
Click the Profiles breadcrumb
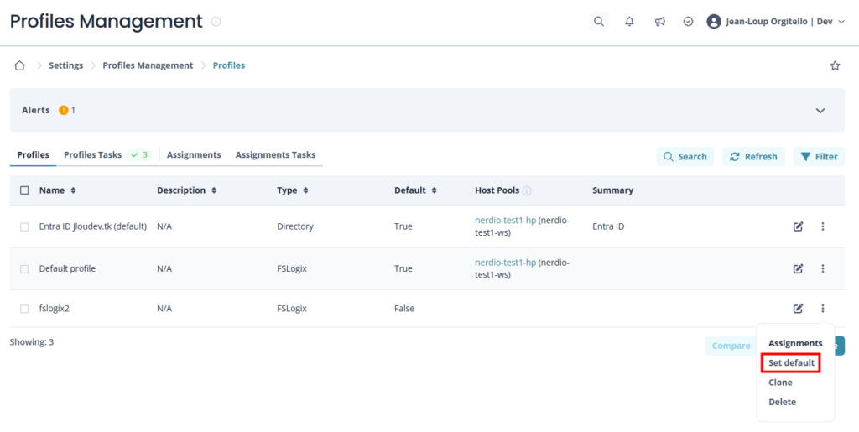pyautogui.click(x=229, y=65)
